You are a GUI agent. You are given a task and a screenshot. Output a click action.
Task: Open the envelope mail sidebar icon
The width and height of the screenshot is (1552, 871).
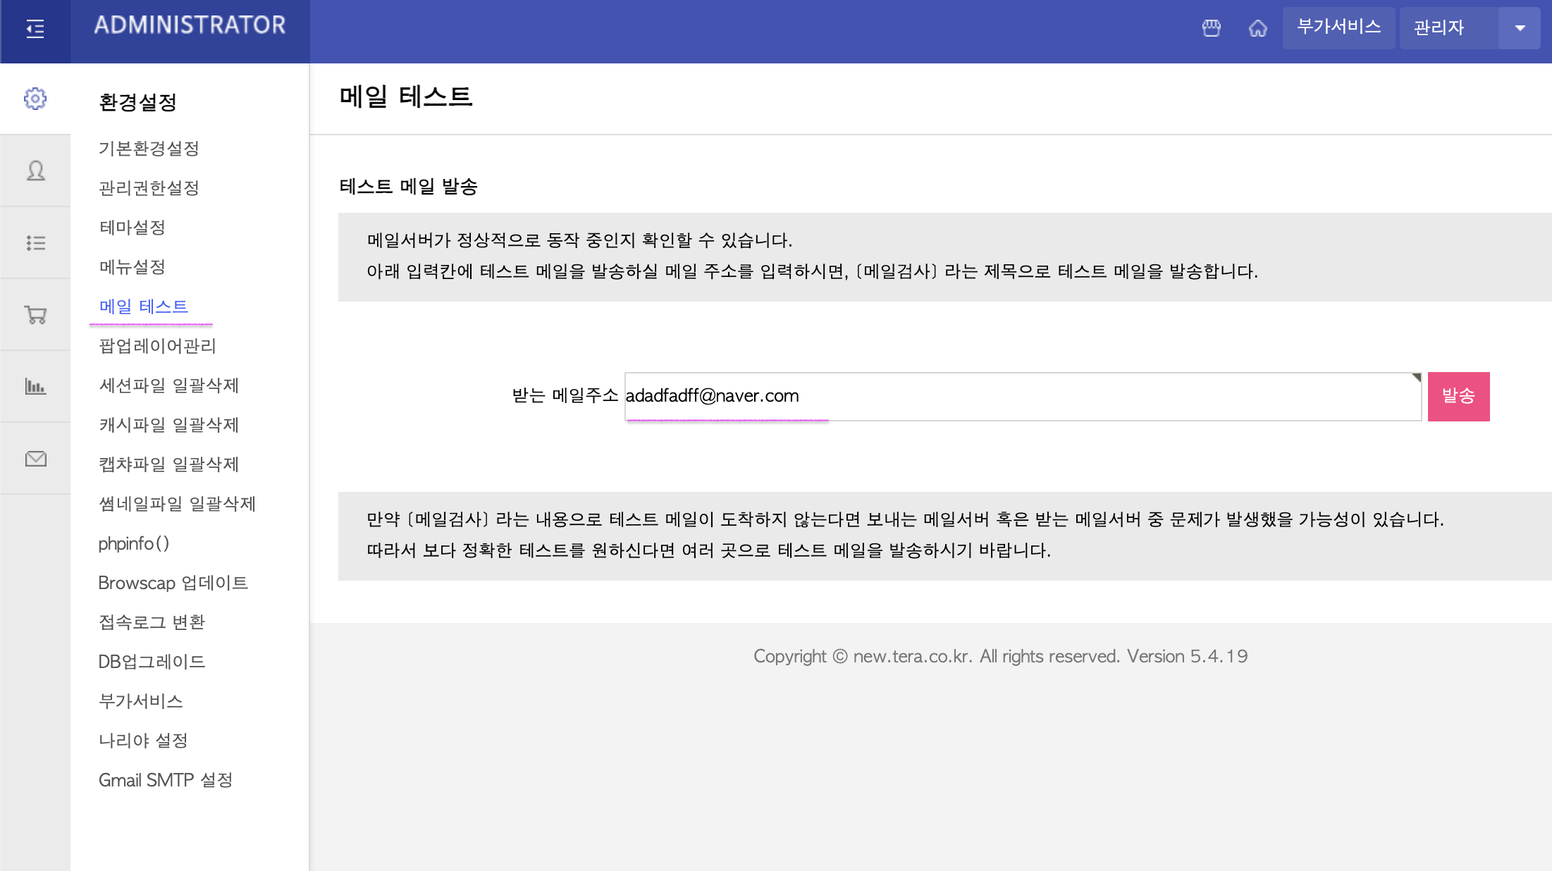click(35, 459)
